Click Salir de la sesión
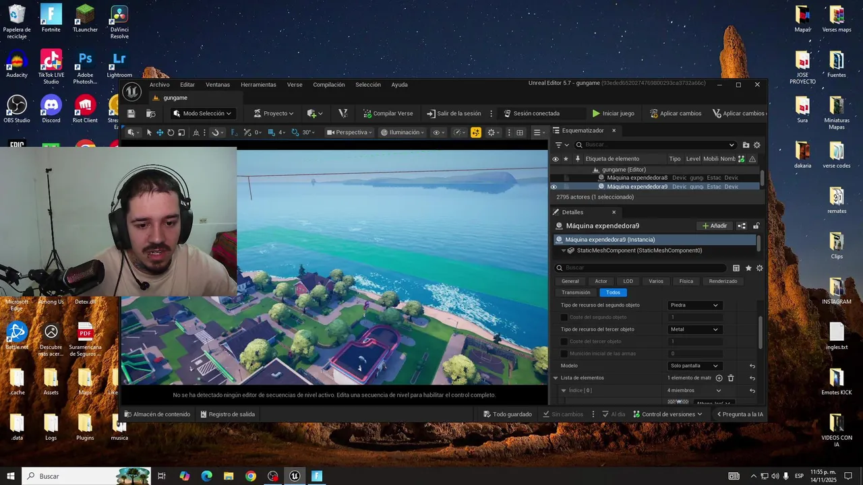Screen dimensions: 863x485 (x=454, y=114)
